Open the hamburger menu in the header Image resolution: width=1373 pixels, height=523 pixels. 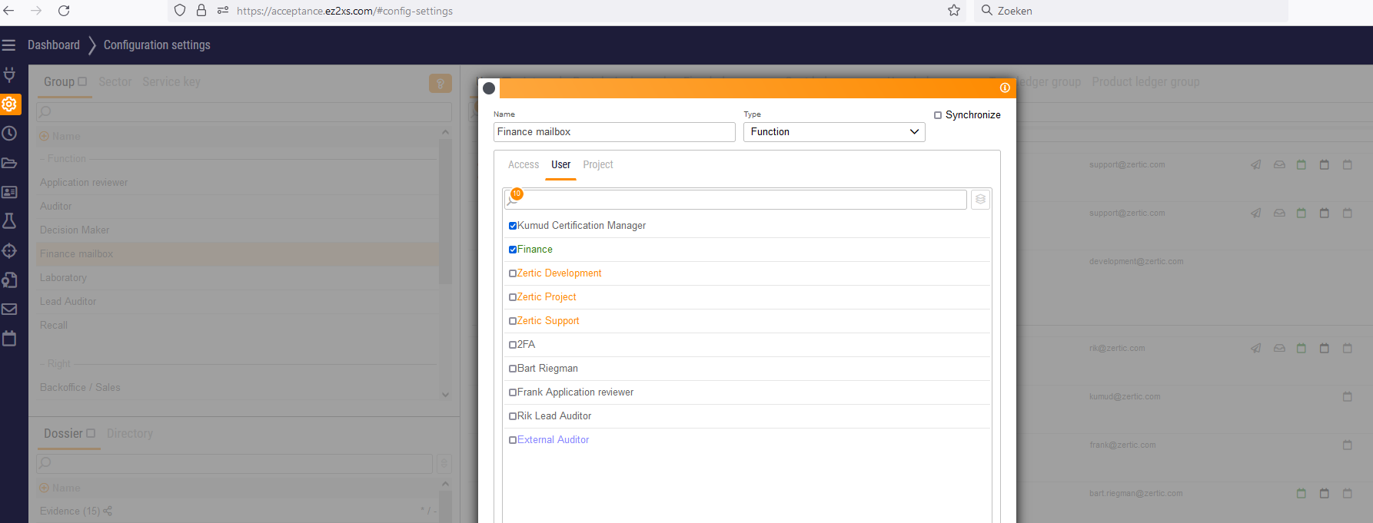[9, 45]
